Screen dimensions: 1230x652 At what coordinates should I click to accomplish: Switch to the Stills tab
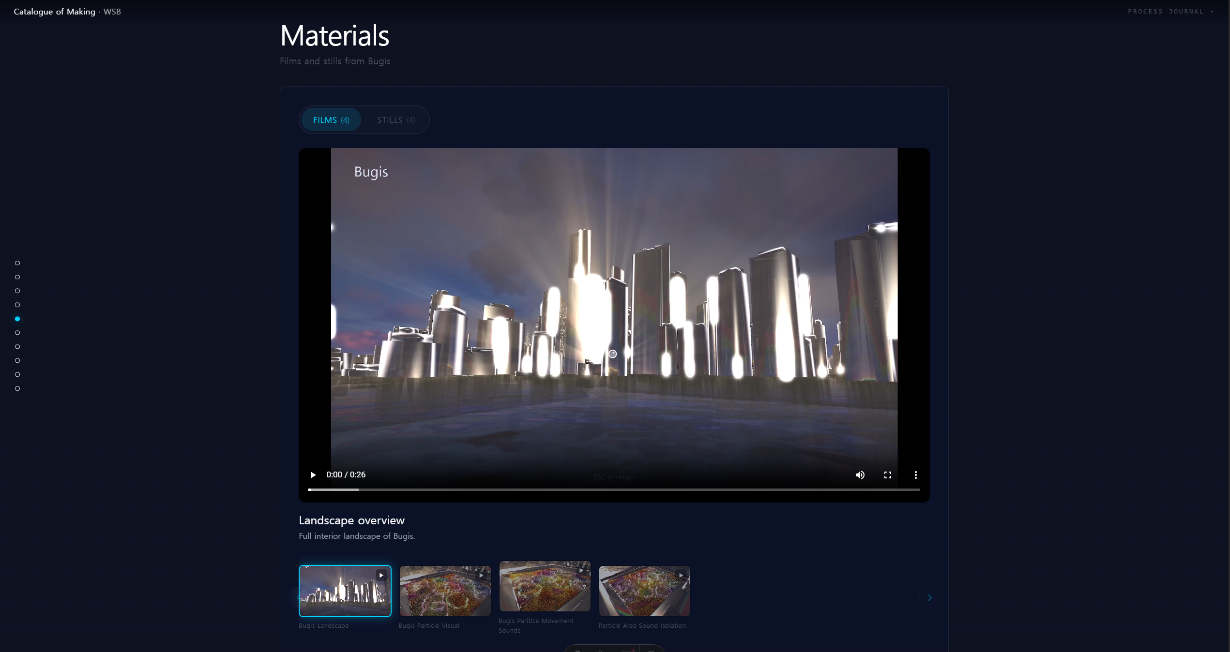396,120
